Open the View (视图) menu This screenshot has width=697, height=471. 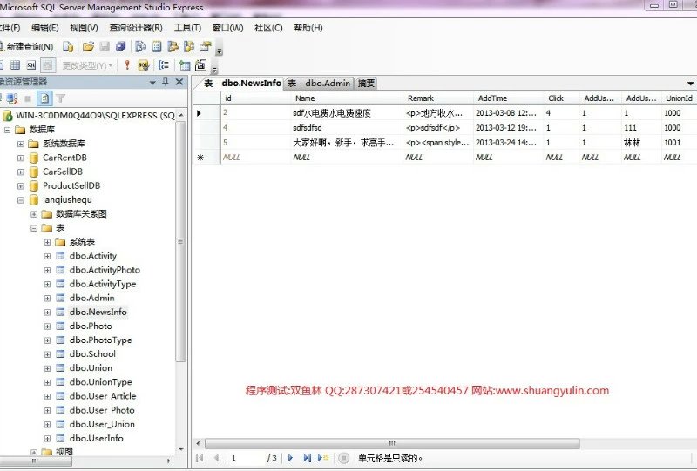[x=84, y=28]
